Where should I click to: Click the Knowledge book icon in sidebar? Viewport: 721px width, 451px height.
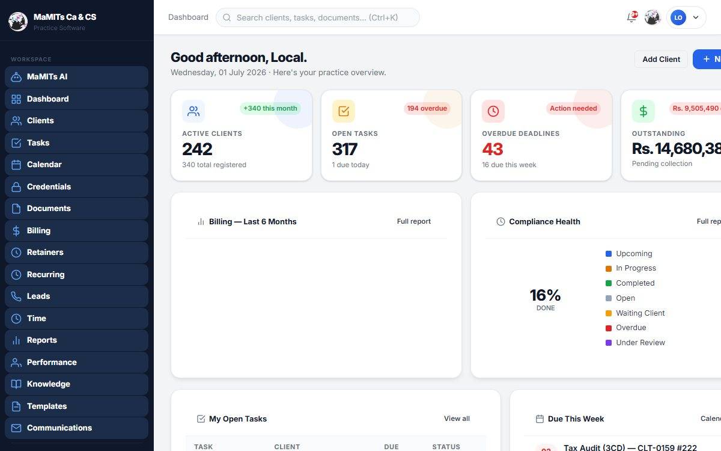[16, 384]
